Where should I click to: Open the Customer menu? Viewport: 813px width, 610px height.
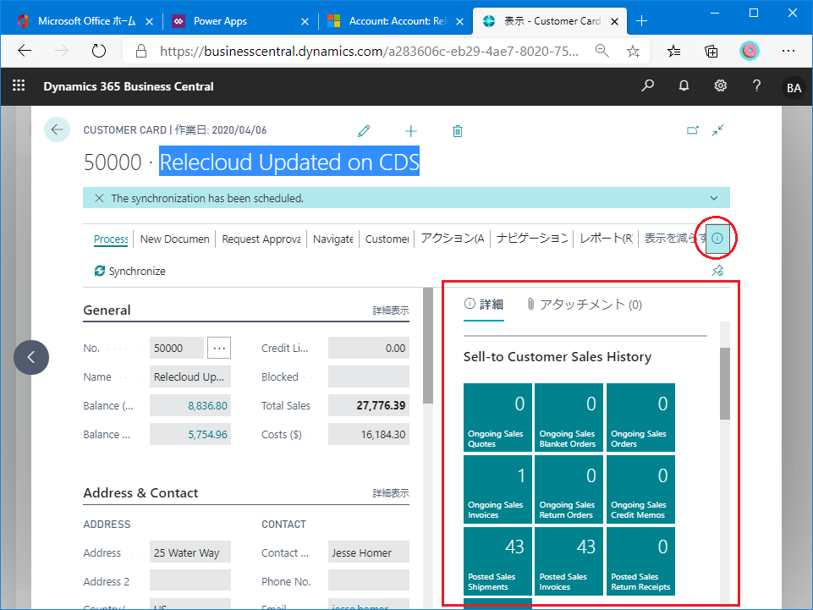(387, 239)
